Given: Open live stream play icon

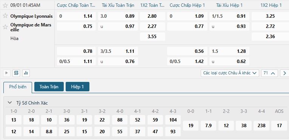Looking at the screenshot, I should (x=7, y=73).
